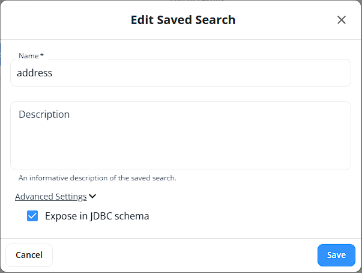The height and width of the screenshot is (273, 362).
Task: Click the Name * field label
Action: [31, 56]
